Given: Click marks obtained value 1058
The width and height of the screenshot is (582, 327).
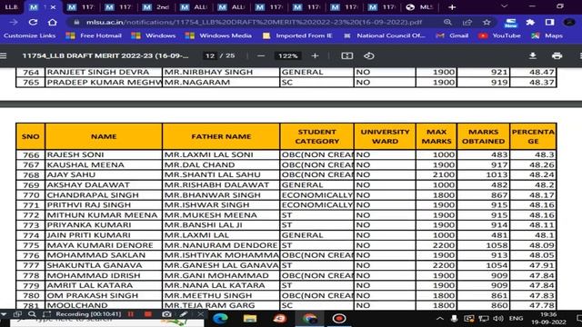Looking at the screenshot, I should coord(483,245).
